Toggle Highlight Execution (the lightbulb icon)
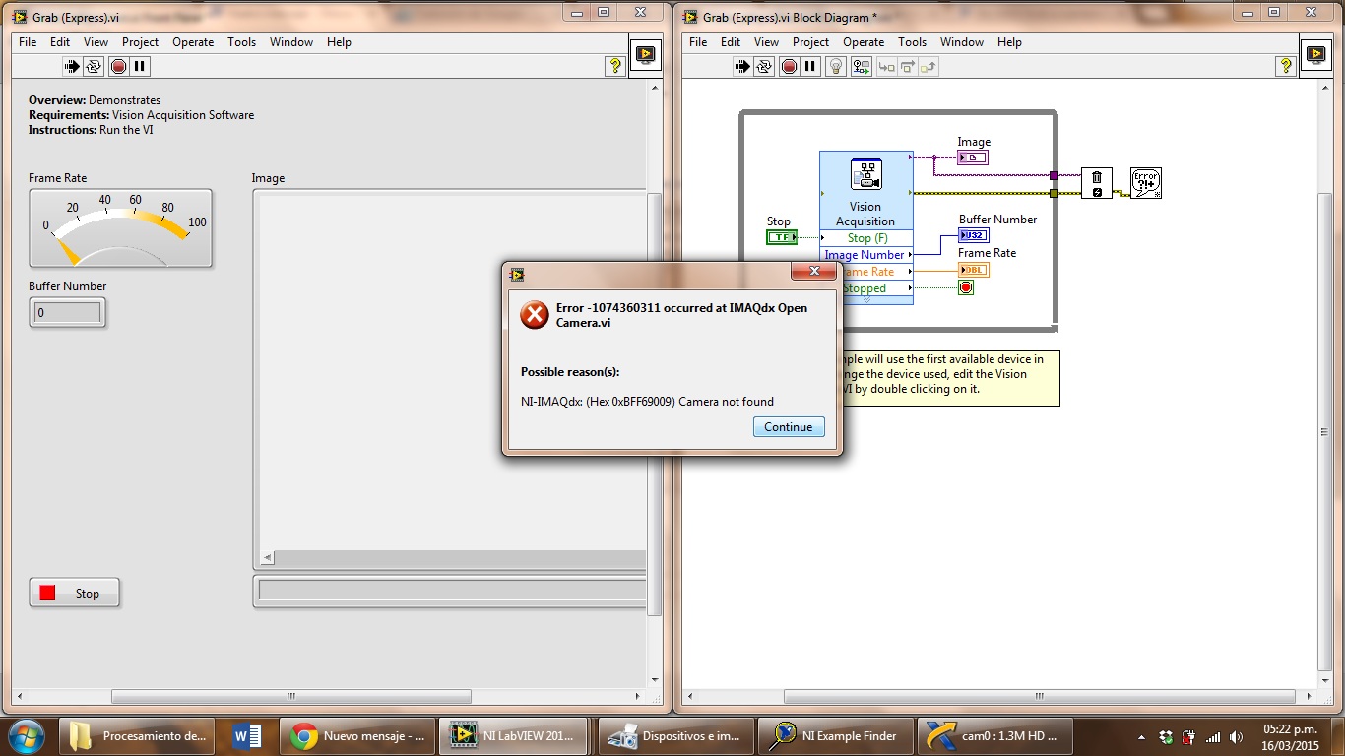The image size is (1345, 756). (836, 67)
